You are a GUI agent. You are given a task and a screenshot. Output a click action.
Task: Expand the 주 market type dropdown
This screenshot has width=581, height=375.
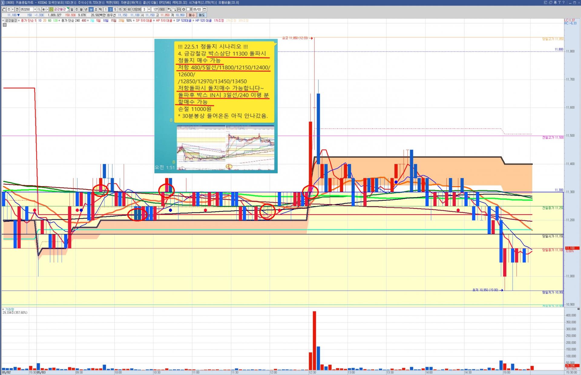[x=13, y=9]
